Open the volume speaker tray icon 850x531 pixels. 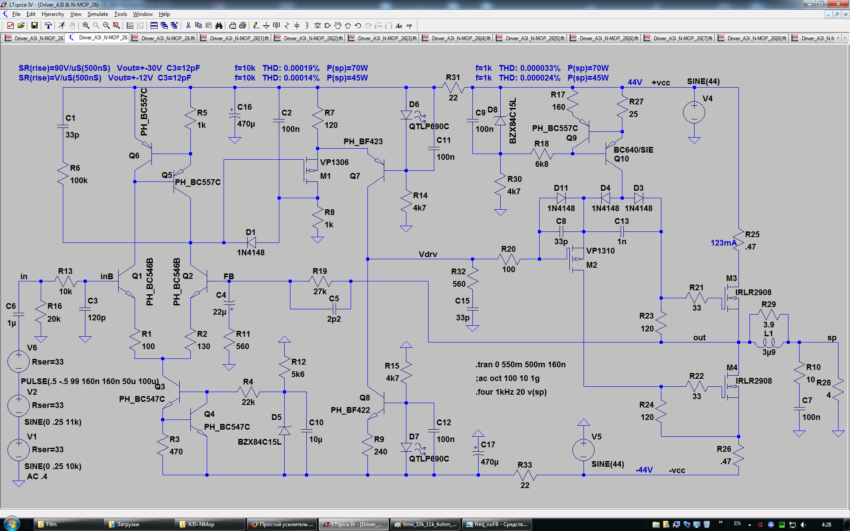(804, 524)
